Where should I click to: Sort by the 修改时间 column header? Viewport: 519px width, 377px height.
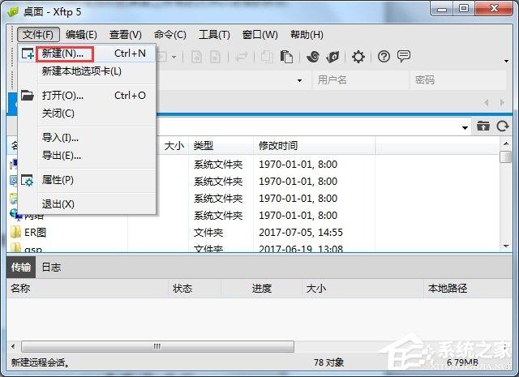click(314, 146)
